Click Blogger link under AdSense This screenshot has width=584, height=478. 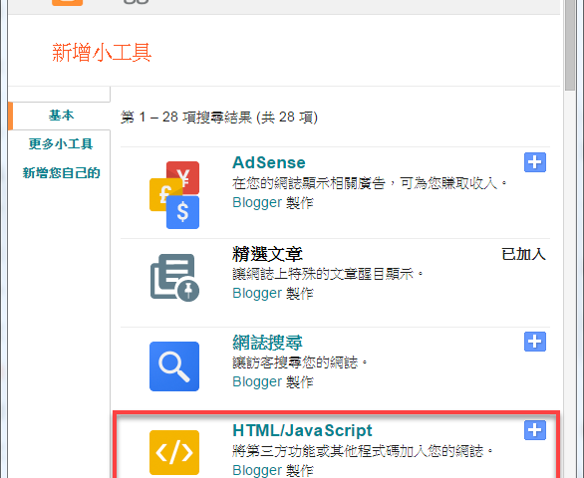(257, 202)
